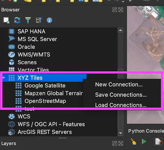Choose Save Connections... from context menu
This screenshot has height=150, width=164.
coord(121,95)
